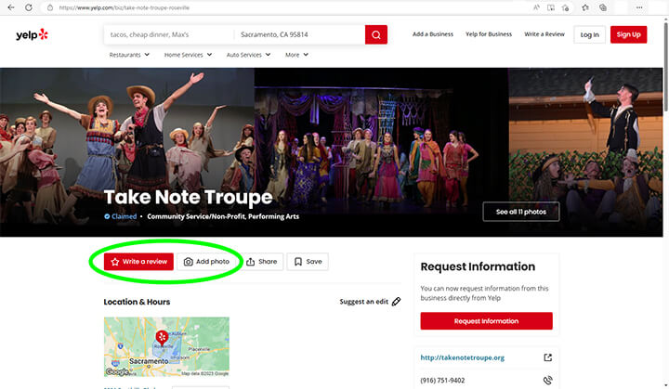
Task: Click the phone number (916) 751-9402
Action: coord(442,380)
